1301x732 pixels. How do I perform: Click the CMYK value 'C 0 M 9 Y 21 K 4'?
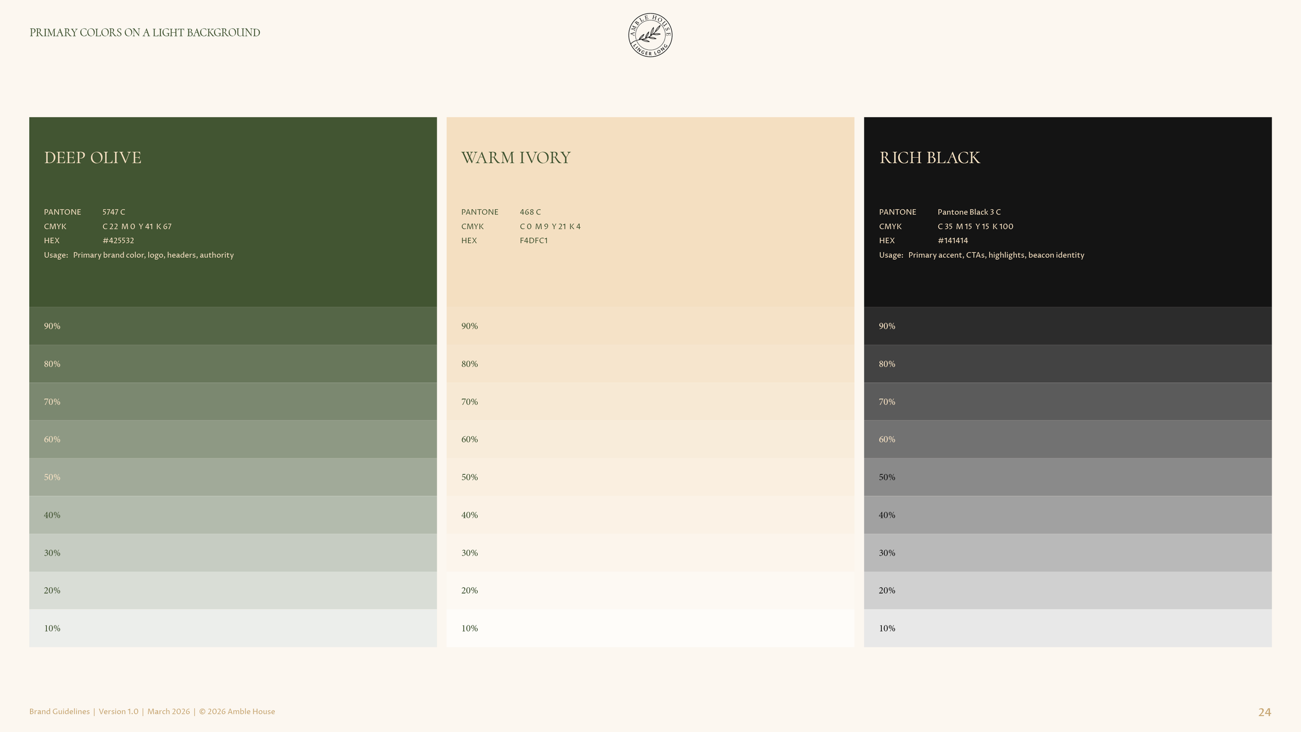[550, 226]
